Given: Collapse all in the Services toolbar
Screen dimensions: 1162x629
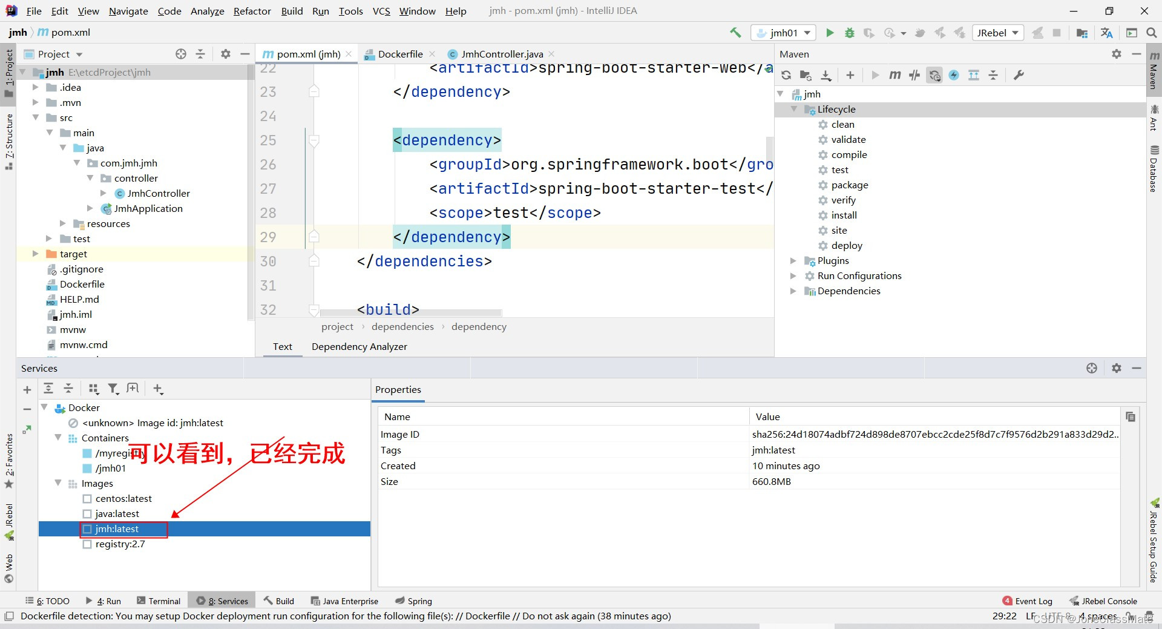Looking at the screenshot, I should (x=68, y=389).
